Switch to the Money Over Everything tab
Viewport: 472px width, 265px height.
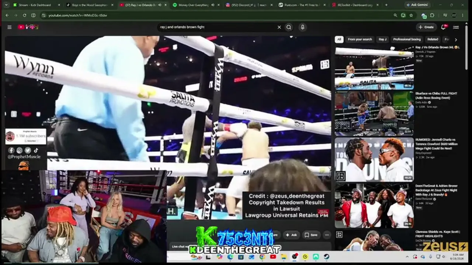(x=195, y=5)
